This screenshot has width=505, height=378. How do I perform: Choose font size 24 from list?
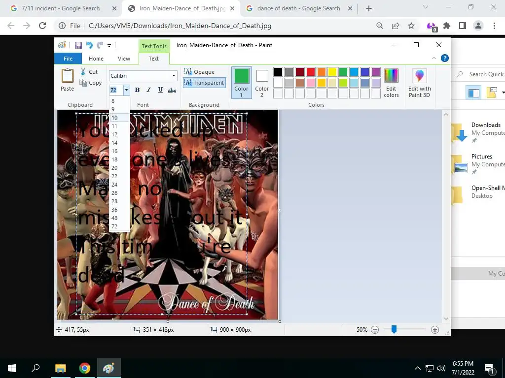119,185
